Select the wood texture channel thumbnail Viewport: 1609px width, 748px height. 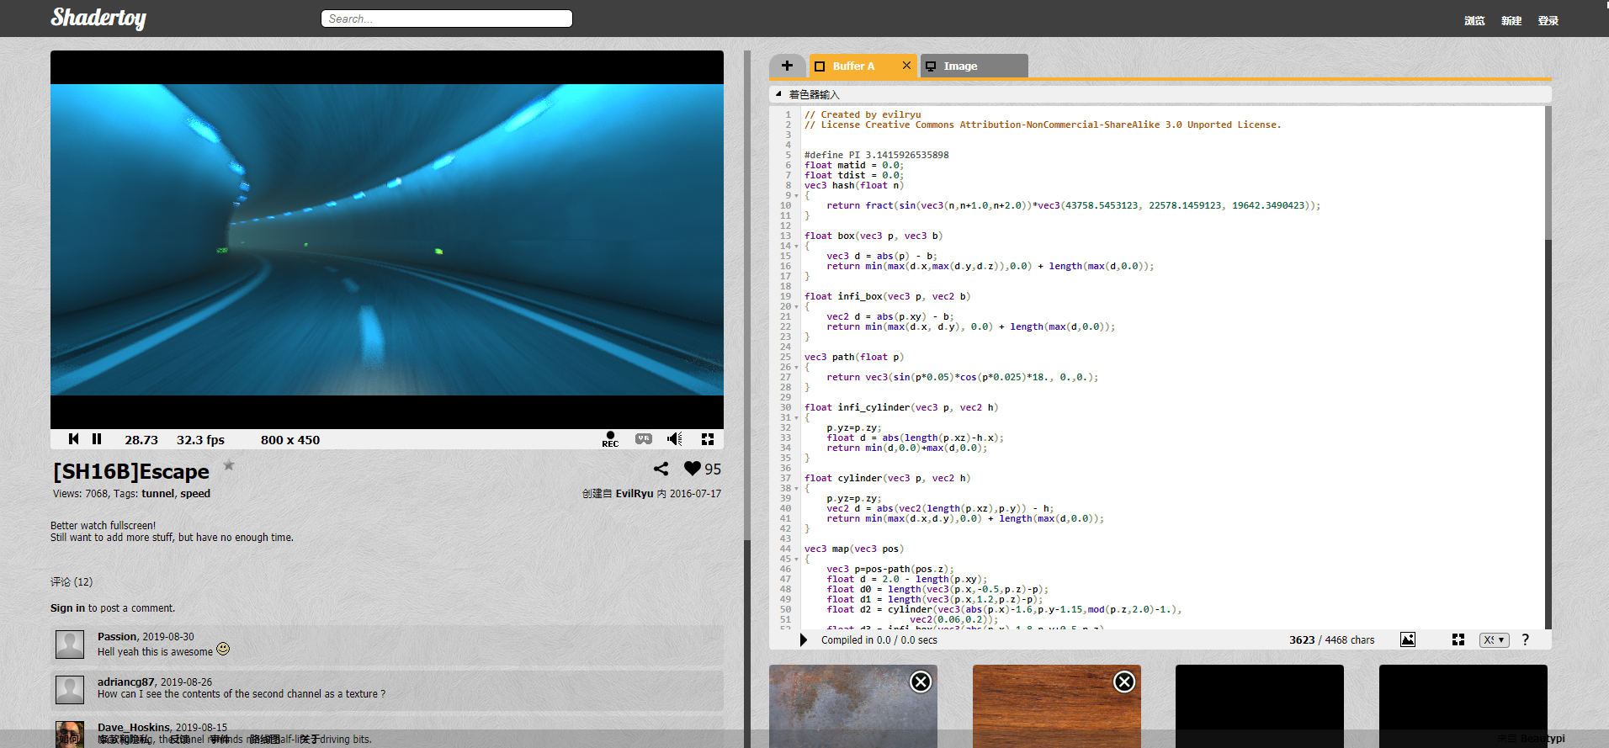point(1057,707)
